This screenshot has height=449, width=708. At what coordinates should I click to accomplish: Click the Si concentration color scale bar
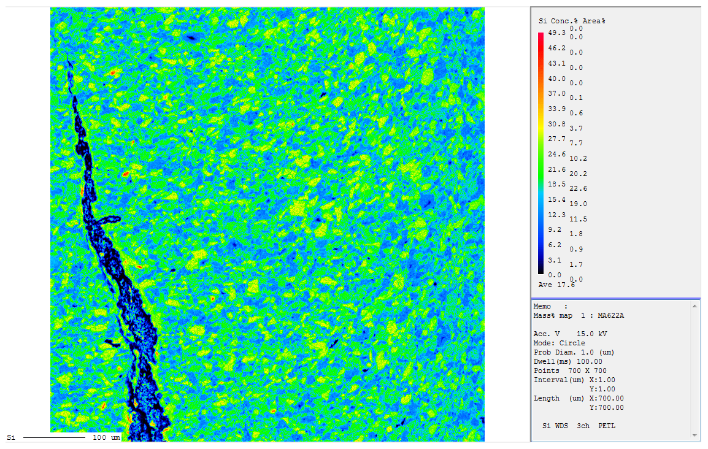pos(541,153)
